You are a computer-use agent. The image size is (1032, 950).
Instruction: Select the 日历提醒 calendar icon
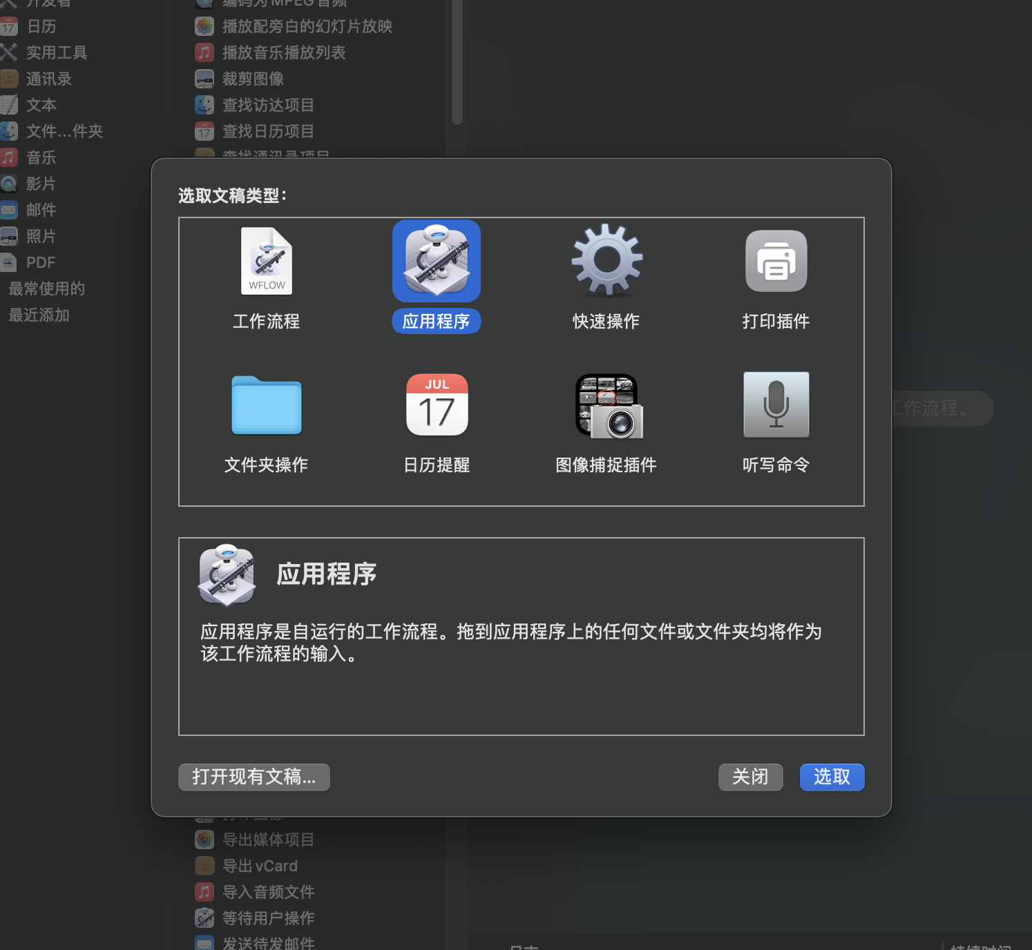436,405
